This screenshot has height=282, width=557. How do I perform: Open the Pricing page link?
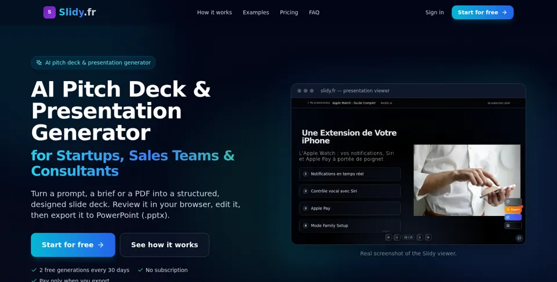[289, 12]
